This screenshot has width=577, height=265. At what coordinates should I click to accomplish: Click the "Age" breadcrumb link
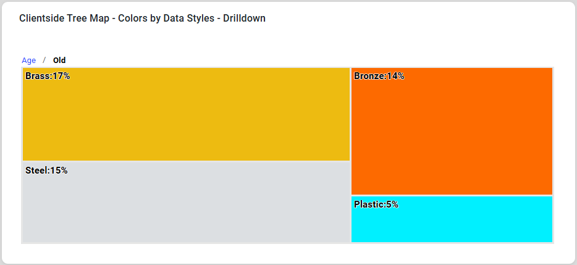pos(28,61)
